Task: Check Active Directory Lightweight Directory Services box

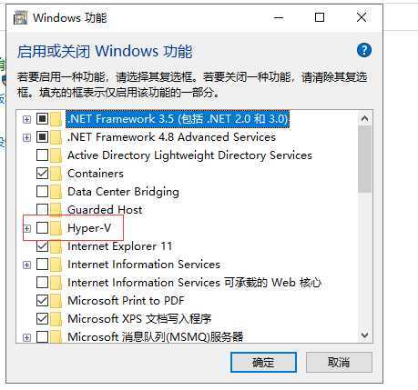Action: coord(42,155)
